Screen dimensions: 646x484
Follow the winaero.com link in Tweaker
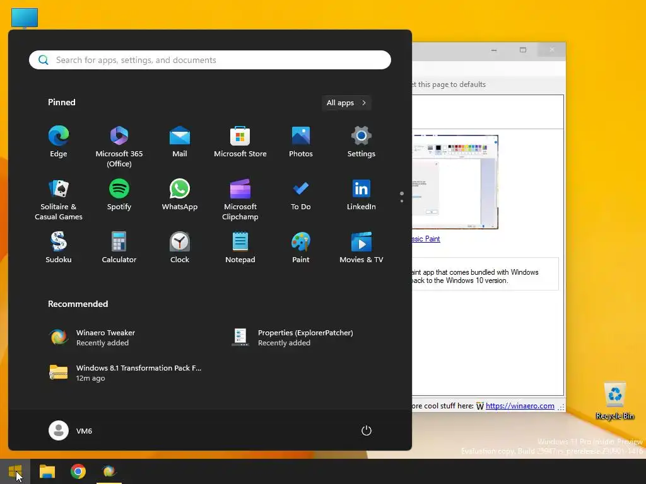(520, 406)
